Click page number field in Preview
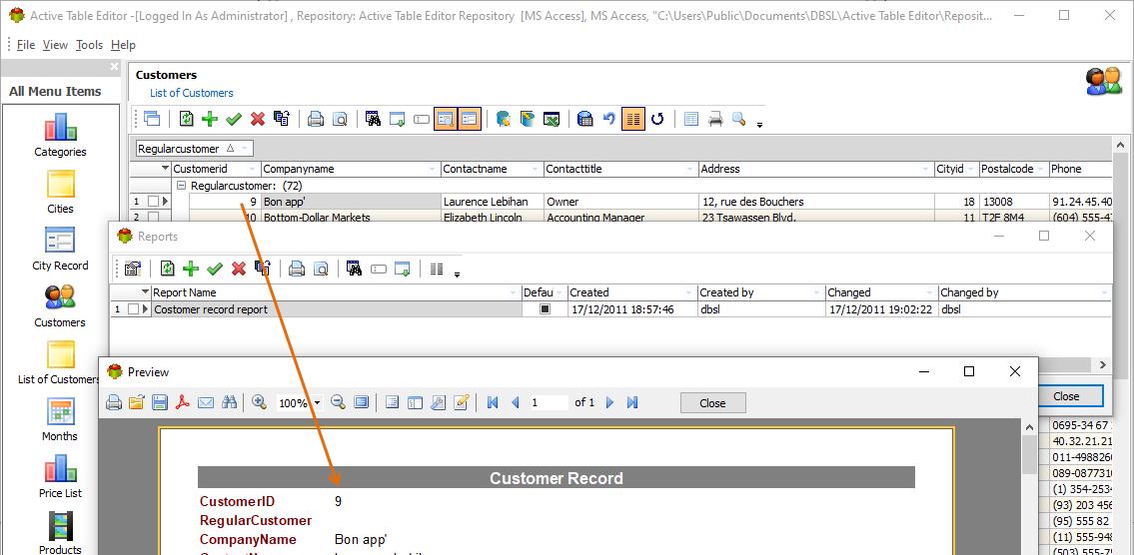 tap(549, 402)
